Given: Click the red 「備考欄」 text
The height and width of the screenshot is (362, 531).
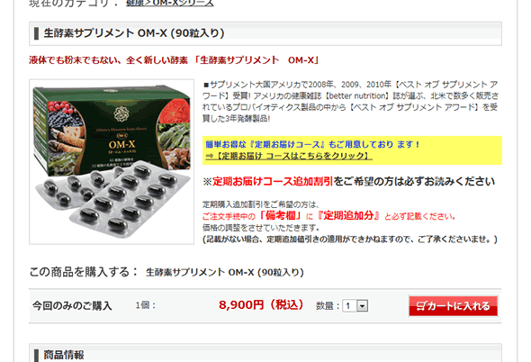Looking at the screenshot, I should pos(280,215).
